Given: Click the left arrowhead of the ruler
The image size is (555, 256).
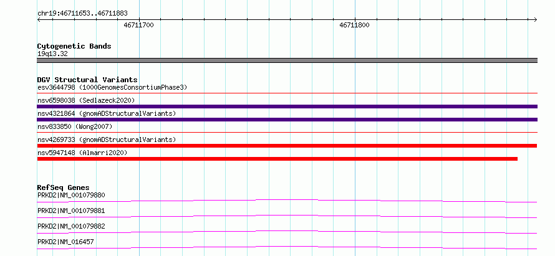Looking at the screenshot, I should pyautogui.click(x=39, y=19).
